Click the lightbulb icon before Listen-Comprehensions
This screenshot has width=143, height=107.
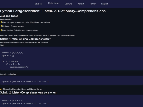pyautogui.click(x=1, y=22)
